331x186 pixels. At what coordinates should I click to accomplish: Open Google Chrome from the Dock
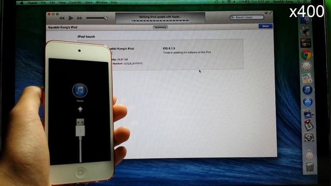(306, 55)
